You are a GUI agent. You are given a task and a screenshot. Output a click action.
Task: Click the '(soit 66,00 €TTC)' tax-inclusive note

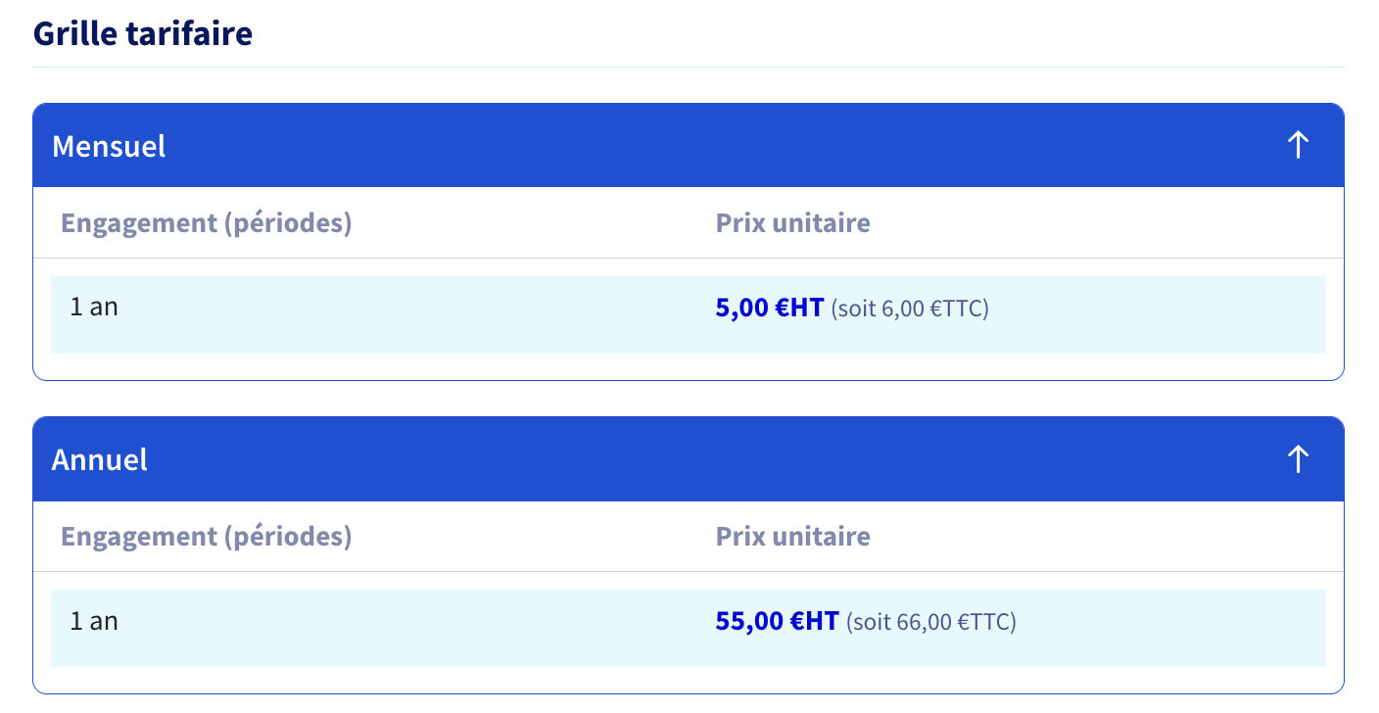[x=931, y=622]
